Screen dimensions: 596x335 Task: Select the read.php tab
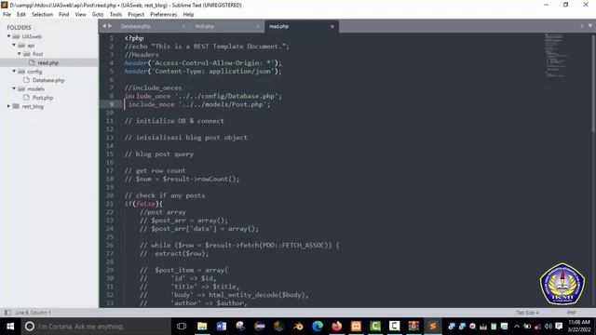pos(279,26)
